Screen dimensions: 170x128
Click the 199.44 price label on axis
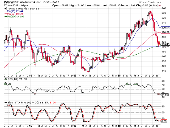click(165, 28)
